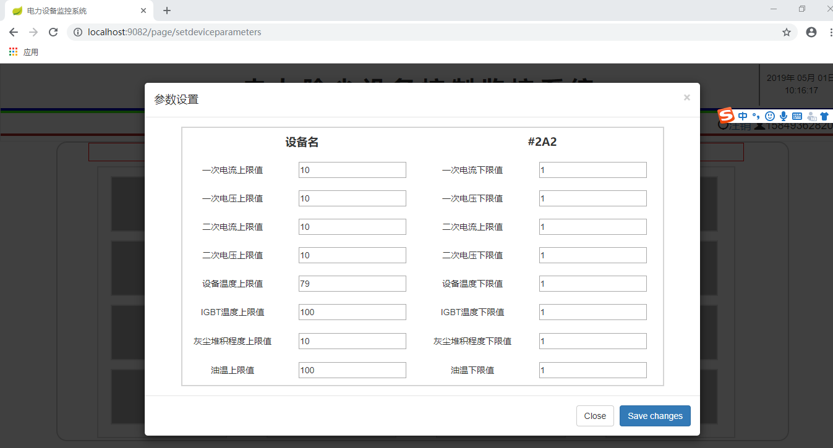The width and height of the screenshot is (833, 448).
Task: Minimize the browser window
Action: pos(774,9)
